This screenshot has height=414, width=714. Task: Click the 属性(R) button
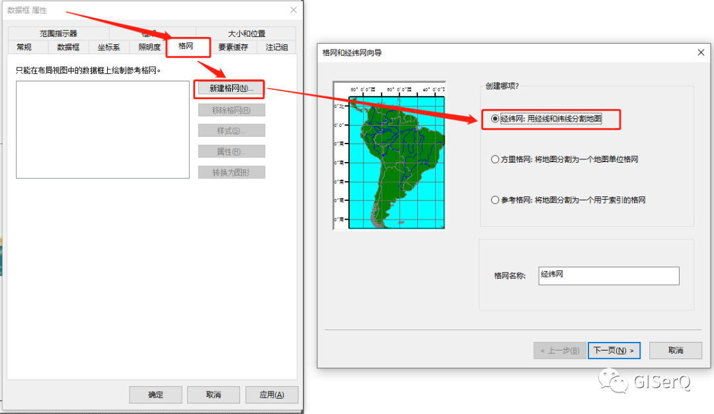click(x=231, y=151)
